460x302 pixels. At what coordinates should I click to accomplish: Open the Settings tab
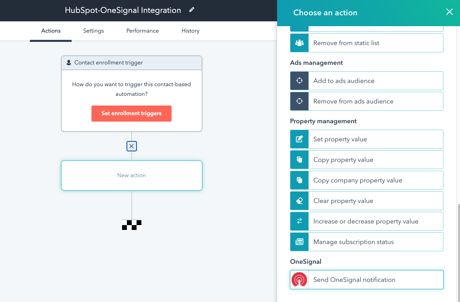click(93, 31)
